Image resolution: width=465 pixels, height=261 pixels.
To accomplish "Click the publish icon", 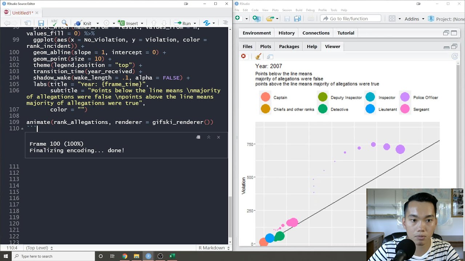I will (x=207, y=23).
